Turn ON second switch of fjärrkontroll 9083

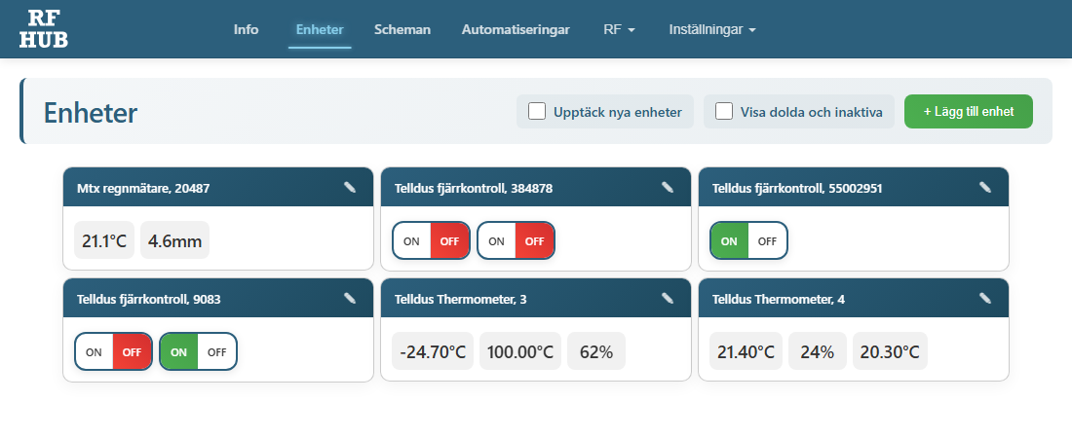[x=179, y=352]
